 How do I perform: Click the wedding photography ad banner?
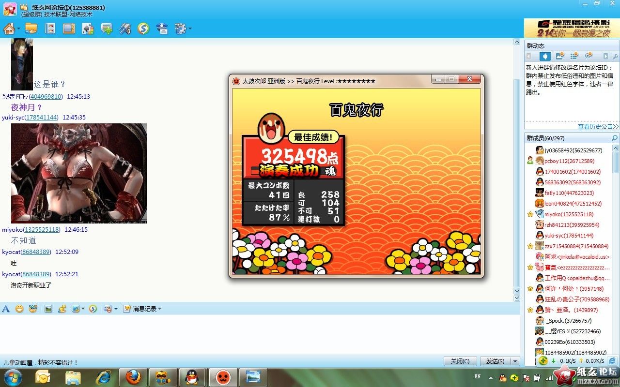coord(572,28)
